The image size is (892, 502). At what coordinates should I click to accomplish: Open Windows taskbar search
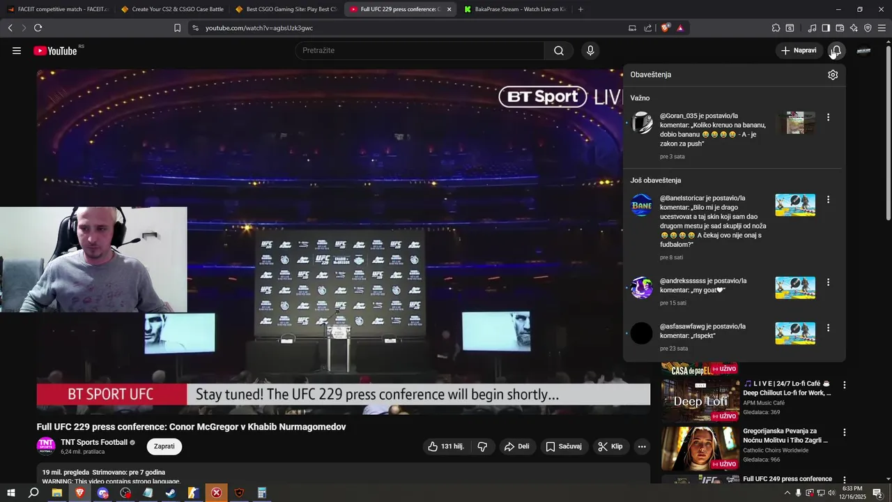coord(33,493)
